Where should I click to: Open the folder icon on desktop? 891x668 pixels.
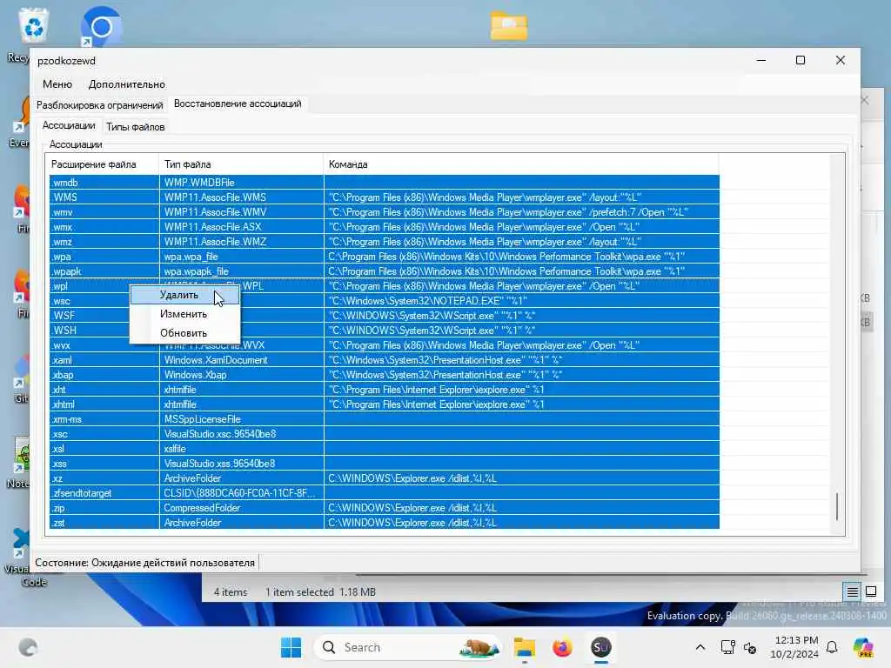(x=508, y=26)
